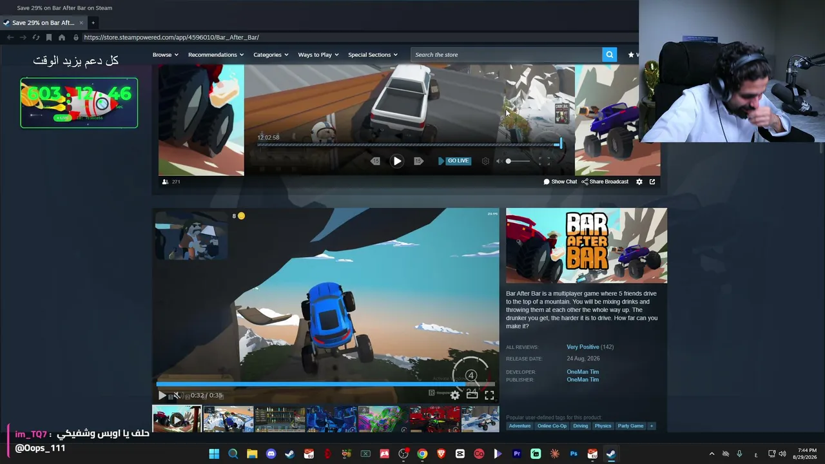The image size is (825, 464).
Task: Click the Adventure tag
Action: [x=519, y=426]
